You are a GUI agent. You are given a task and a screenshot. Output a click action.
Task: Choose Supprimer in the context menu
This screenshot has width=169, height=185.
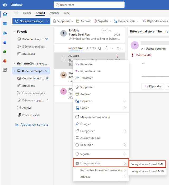[101, 87]
